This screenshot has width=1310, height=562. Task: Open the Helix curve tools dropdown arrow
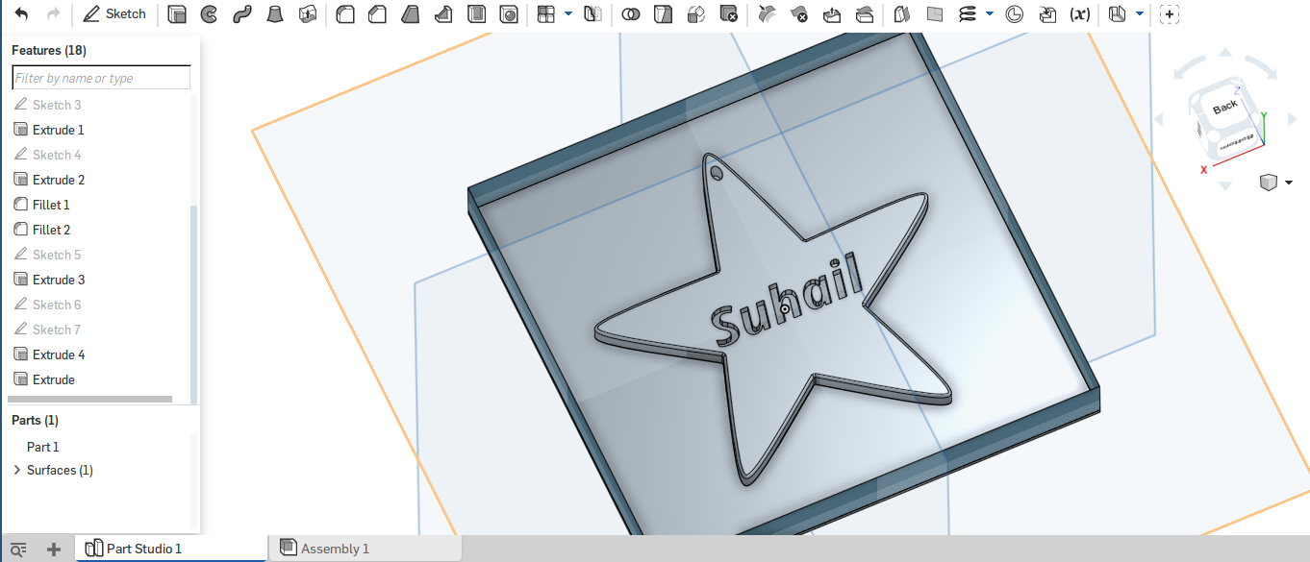point(990,14)
